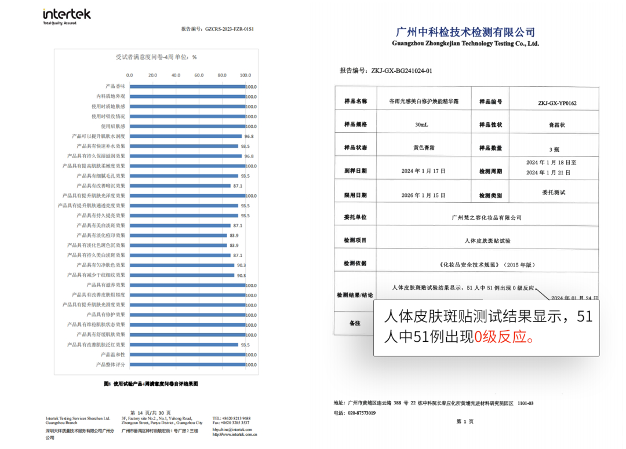The width and height of the screenshot is (626, 449).
Task: Select the 委托测试 cell
Action: coord(554,192)
